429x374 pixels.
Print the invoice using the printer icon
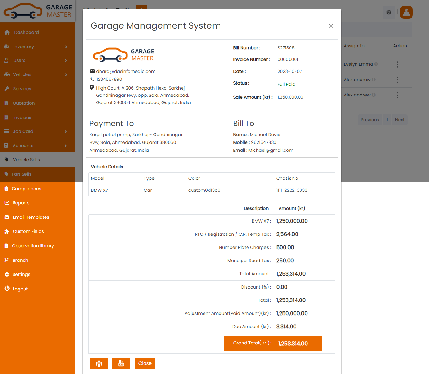(x=99, y=363)
